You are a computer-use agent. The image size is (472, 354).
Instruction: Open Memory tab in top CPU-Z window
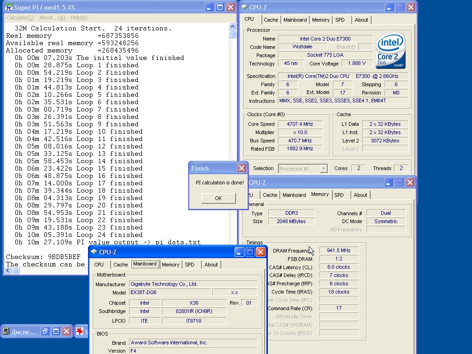tap(321, 20)
